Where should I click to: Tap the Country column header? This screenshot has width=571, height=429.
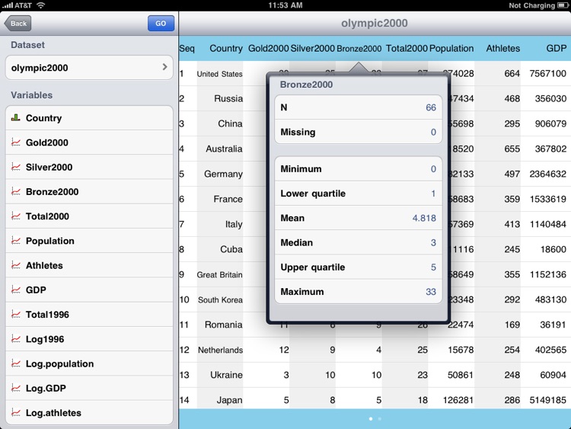point(226,49)
